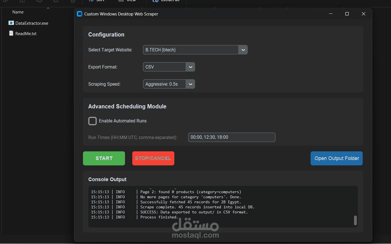Open the Select Target Website dropdown
Screen dimensions: 391x244
[x=195, y=50]
